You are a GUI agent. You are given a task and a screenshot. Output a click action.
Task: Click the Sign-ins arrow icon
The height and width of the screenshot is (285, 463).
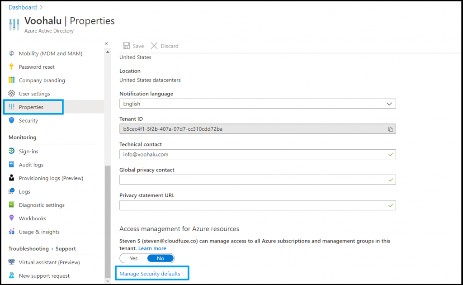(x=11, y=151)
